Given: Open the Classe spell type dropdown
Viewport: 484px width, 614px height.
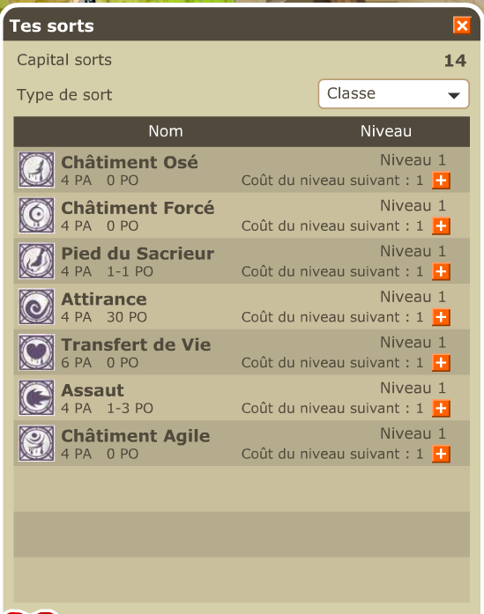Looking at the screenshot, I should click(x=393, y=94).
